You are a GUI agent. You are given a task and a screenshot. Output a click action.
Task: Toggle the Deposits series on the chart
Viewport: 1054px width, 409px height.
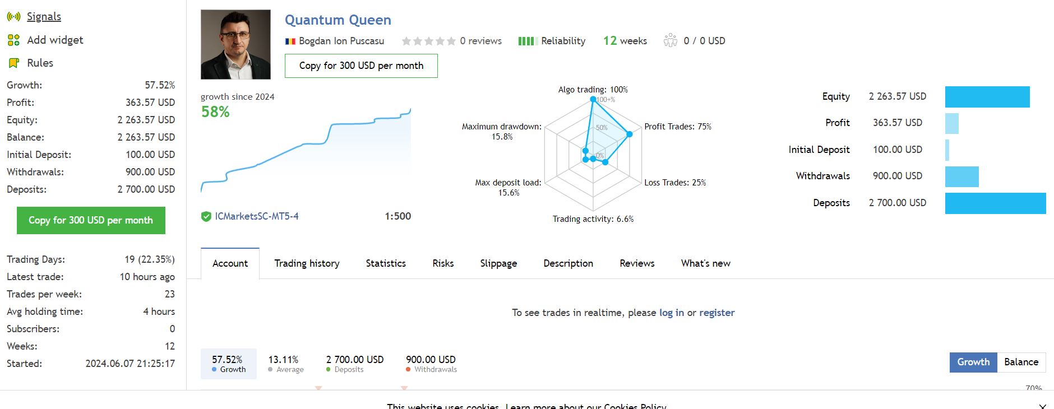pos(353,363)
